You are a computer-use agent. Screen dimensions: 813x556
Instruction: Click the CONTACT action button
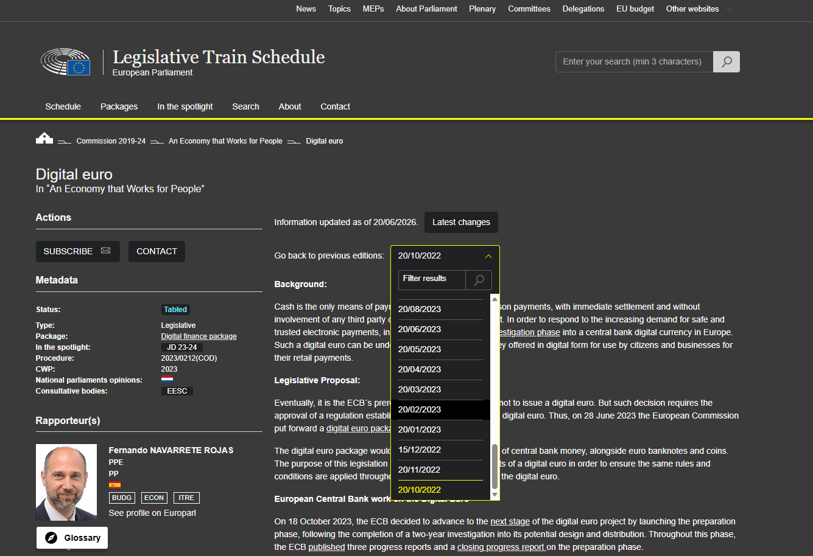tap(157, 251)
